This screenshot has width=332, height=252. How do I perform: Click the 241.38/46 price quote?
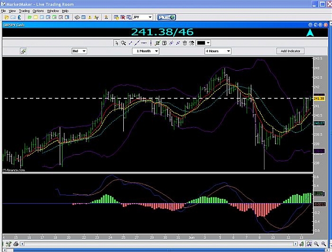point(163,32)
